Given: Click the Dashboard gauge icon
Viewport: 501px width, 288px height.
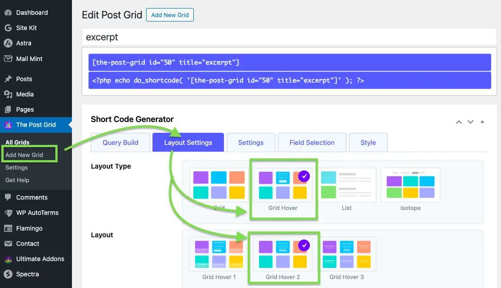Looking at the screenshot, I should click(8, 13).
